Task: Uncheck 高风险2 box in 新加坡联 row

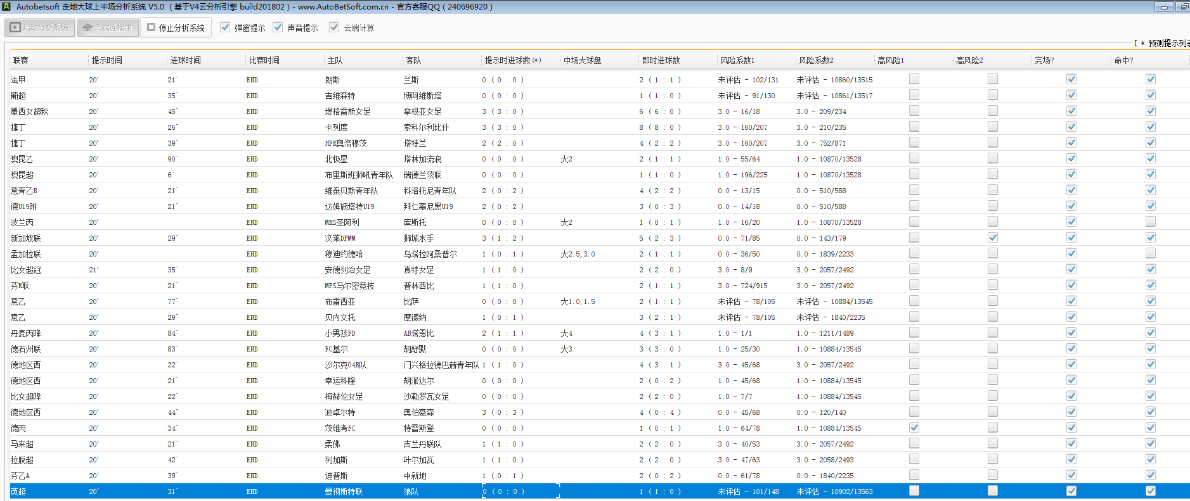Action: point(992,238)
